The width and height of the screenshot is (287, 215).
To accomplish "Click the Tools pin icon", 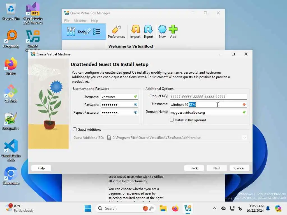I will pos(88,32).
